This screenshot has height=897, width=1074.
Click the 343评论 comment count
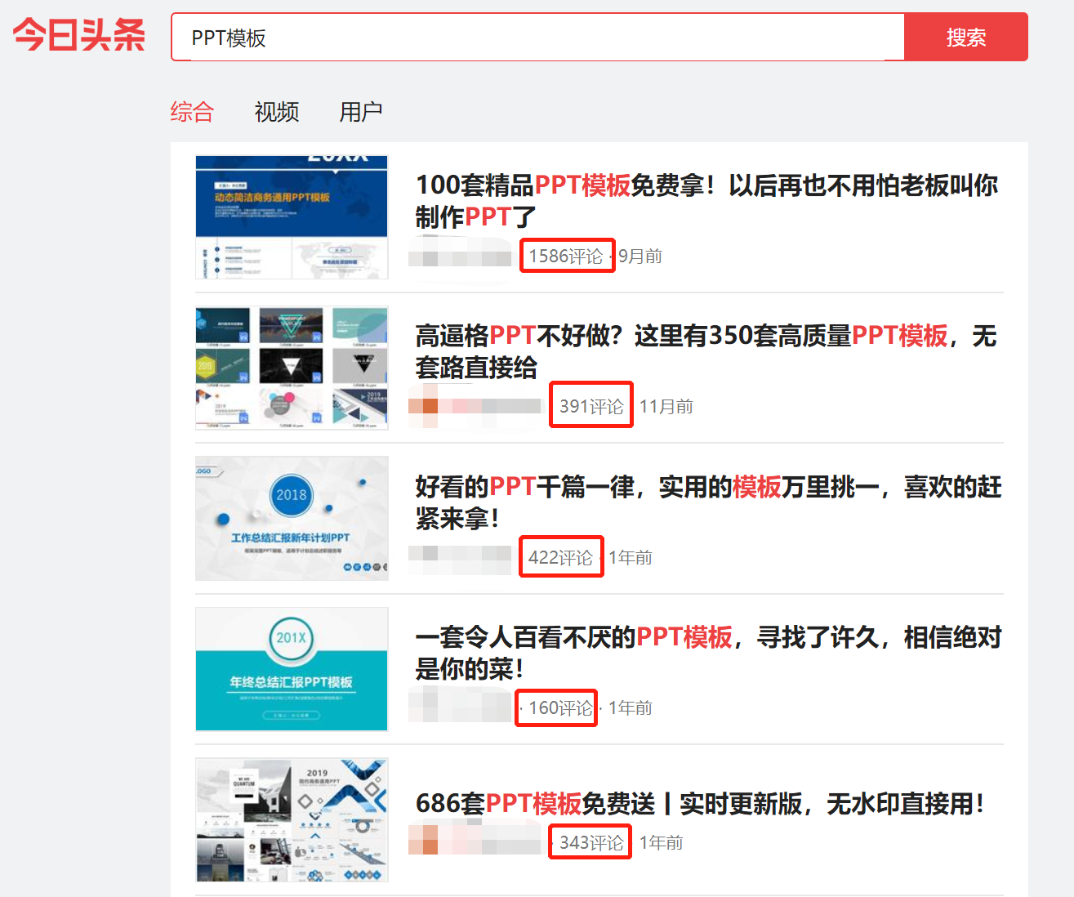591,842
